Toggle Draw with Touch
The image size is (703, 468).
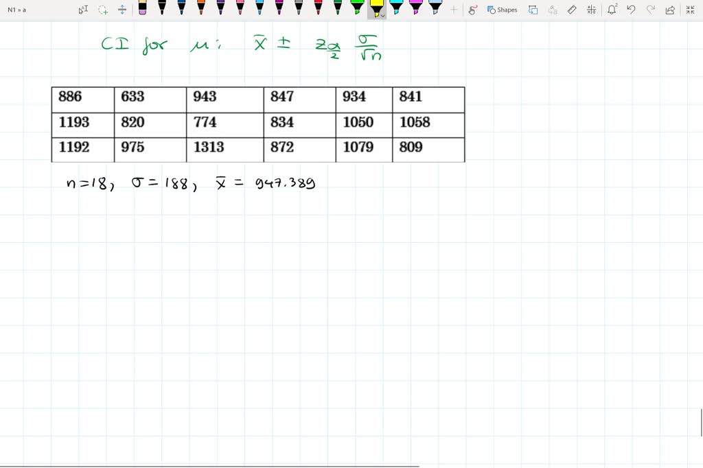[x=472, y=10]
